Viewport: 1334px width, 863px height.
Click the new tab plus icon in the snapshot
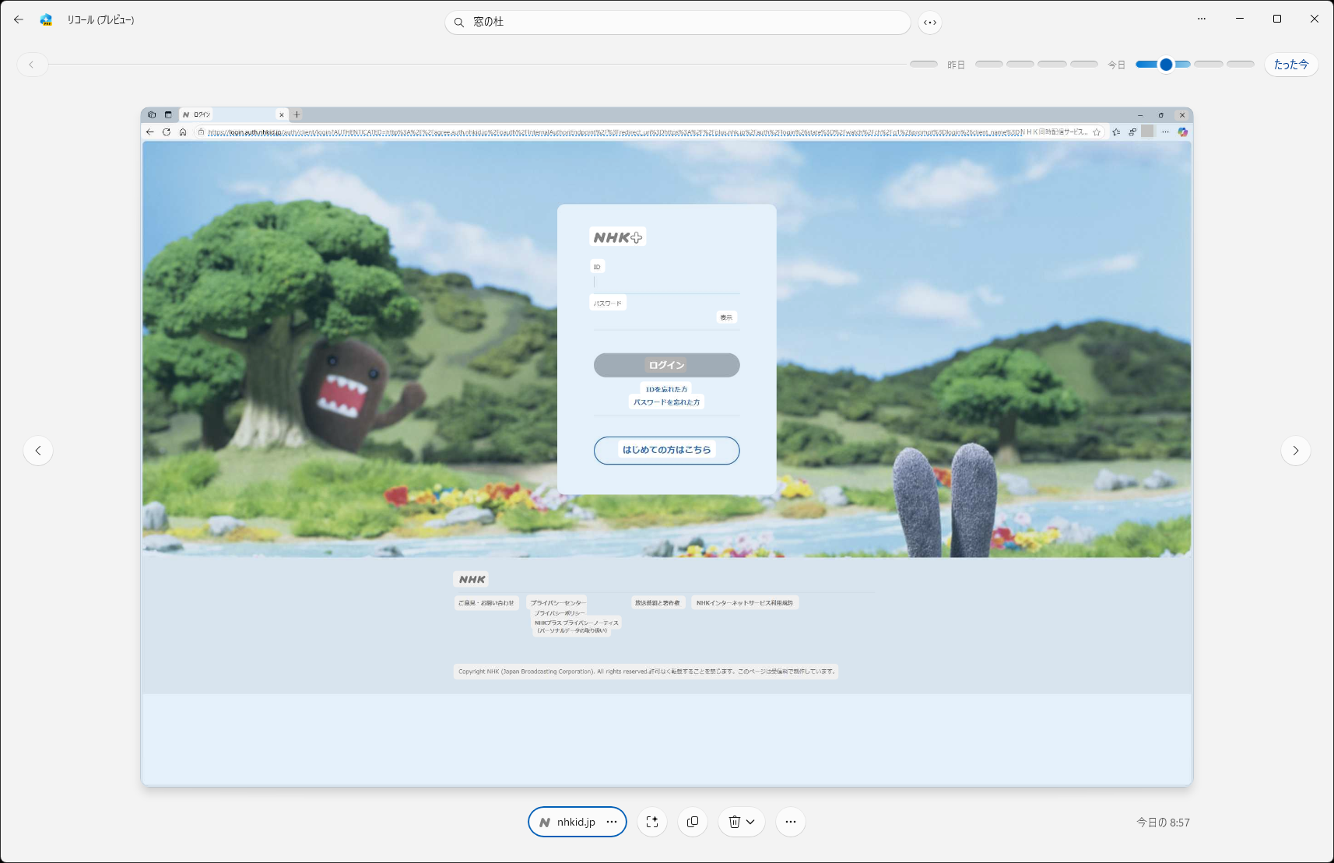[297, 115]
